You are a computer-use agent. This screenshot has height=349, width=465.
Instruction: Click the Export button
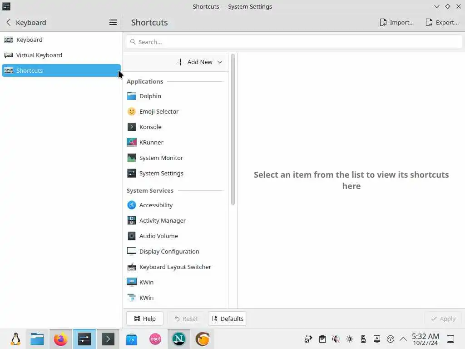[442, 22]
